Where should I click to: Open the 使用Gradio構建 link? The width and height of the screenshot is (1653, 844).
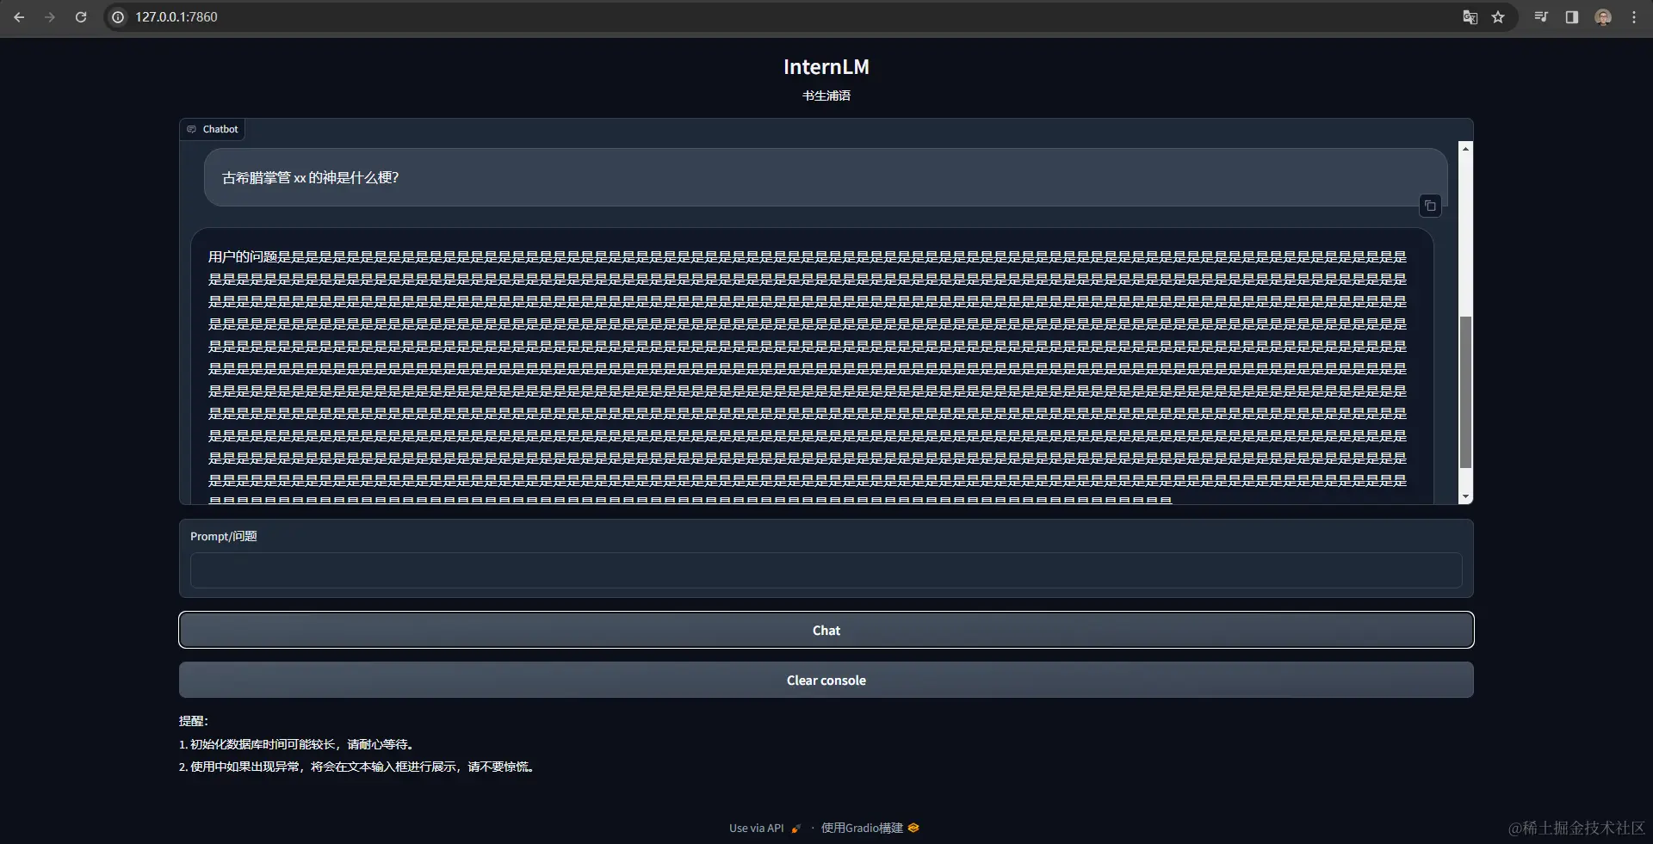870,829
